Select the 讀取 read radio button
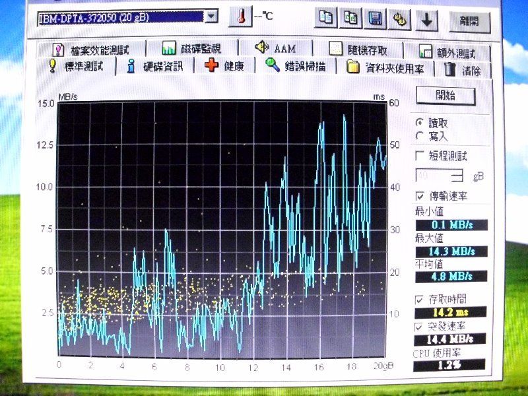 click(420, 123)
